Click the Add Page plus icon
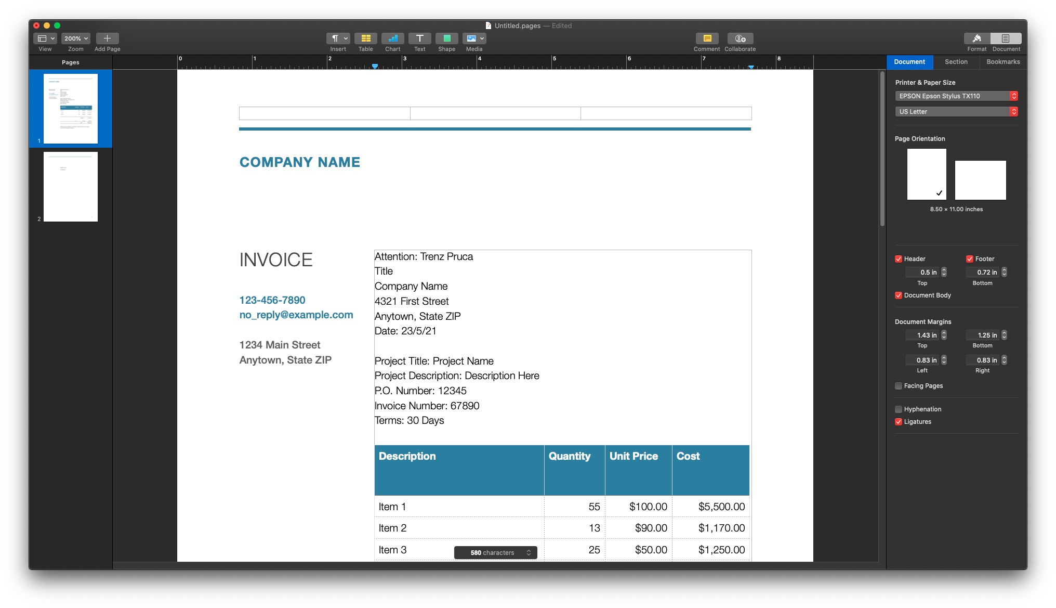This screenshot has height=608, width=1056. tap(107, 38)
